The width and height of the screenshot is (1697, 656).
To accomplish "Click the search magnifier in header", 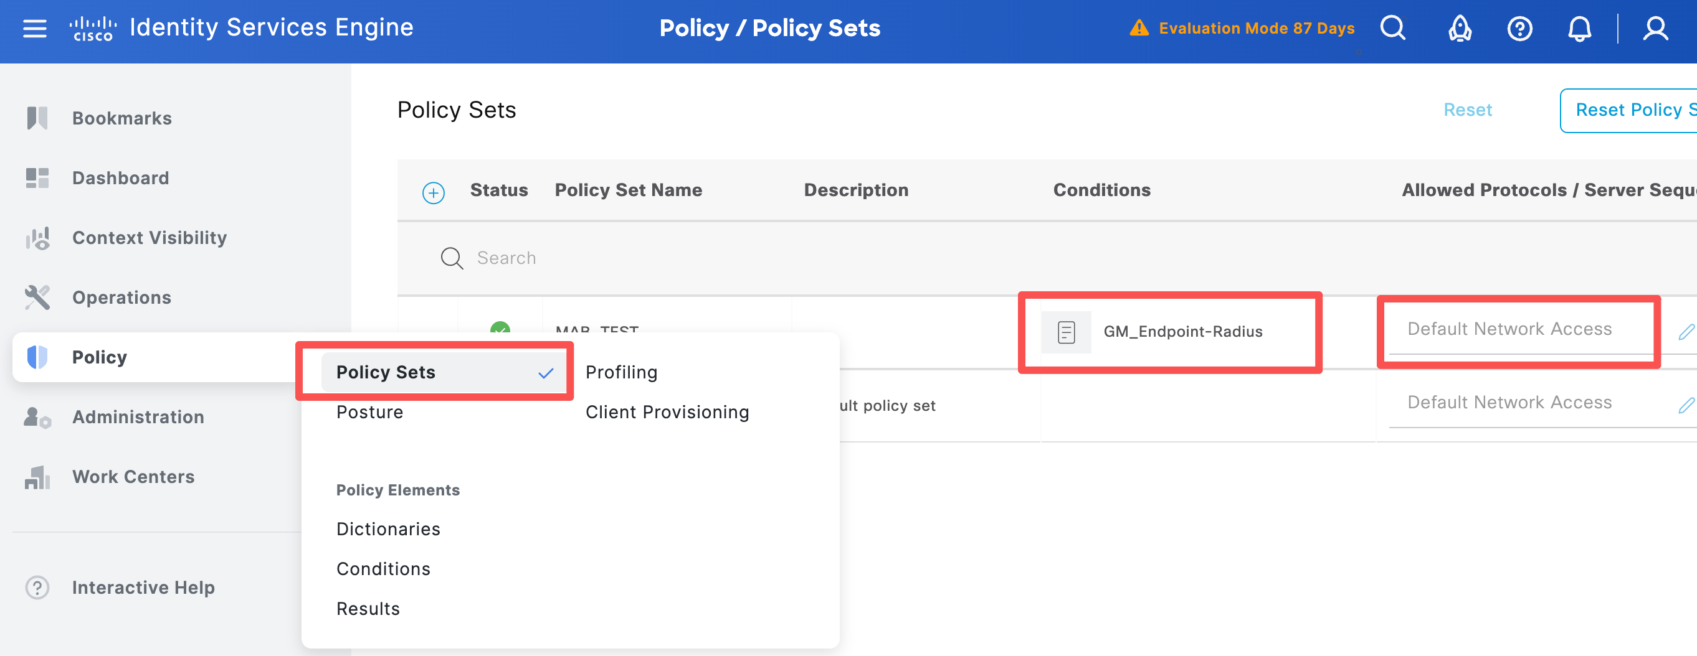I will 1392,28.
